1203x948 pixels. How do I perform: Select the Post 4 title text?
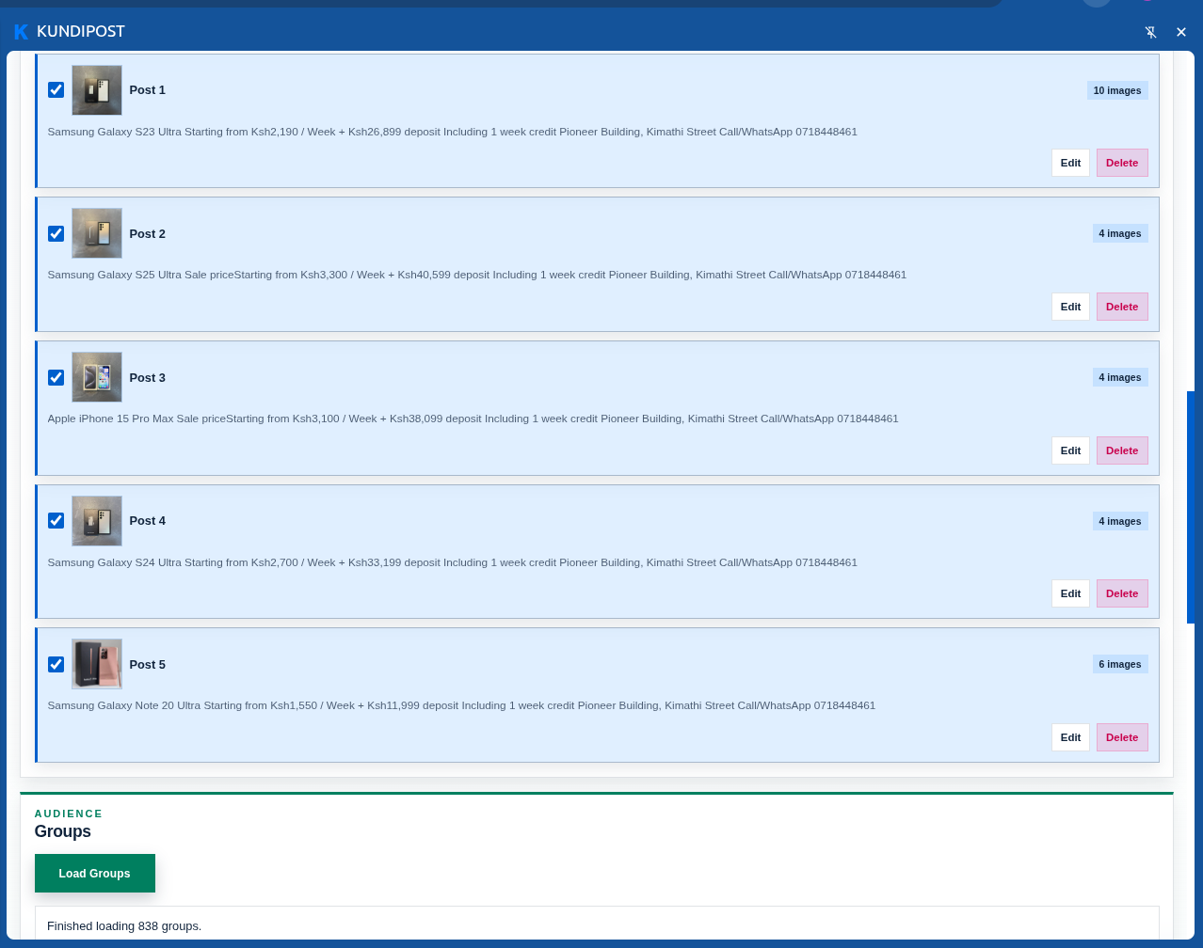tap(148, 520)
